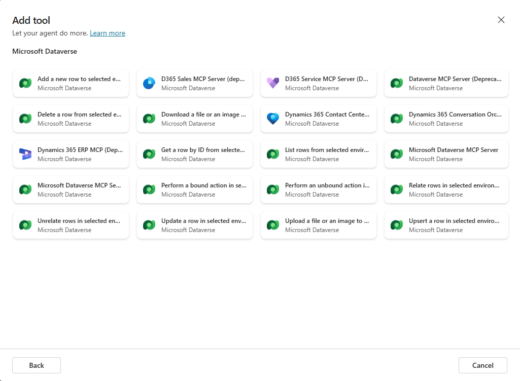Click icon beside 'List rows from selected envir...'
The width and height of the screenshot is (520, 381).
tap(273, 154)
